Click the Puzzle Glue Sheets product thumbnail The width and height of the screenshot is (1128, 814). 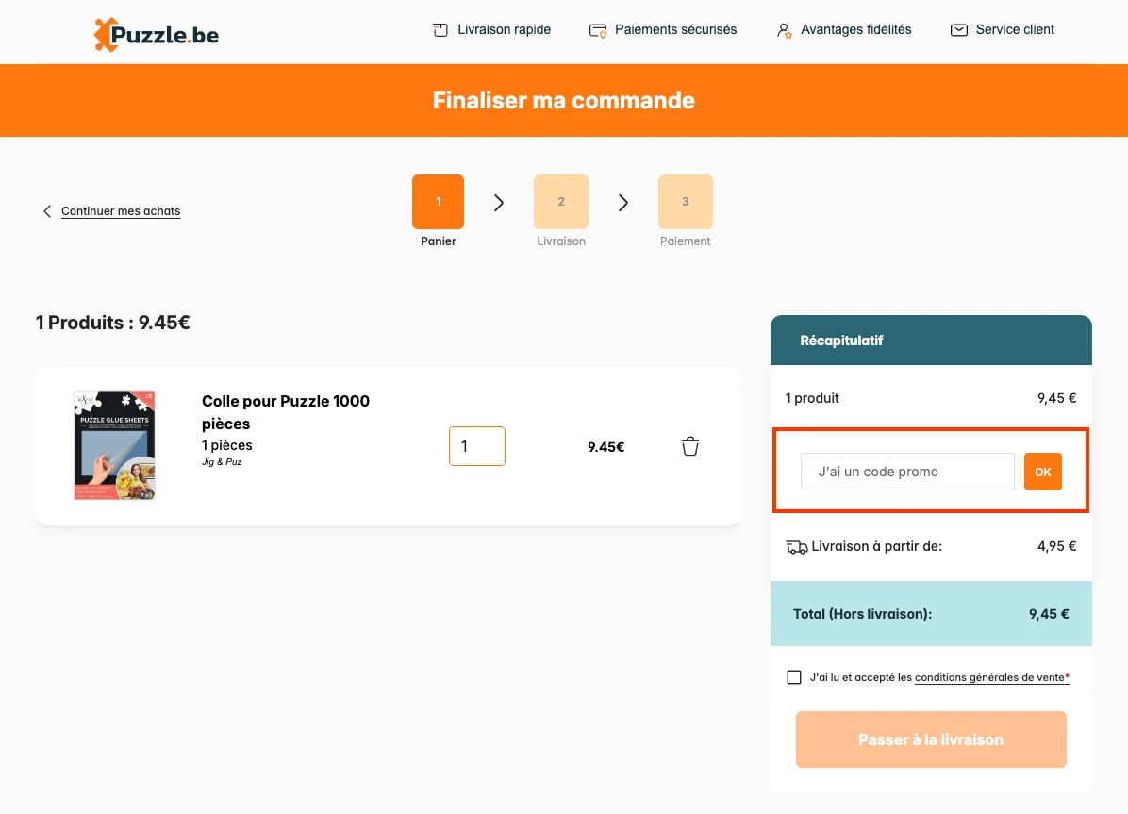pyautogui.click(x=114, y=444)
